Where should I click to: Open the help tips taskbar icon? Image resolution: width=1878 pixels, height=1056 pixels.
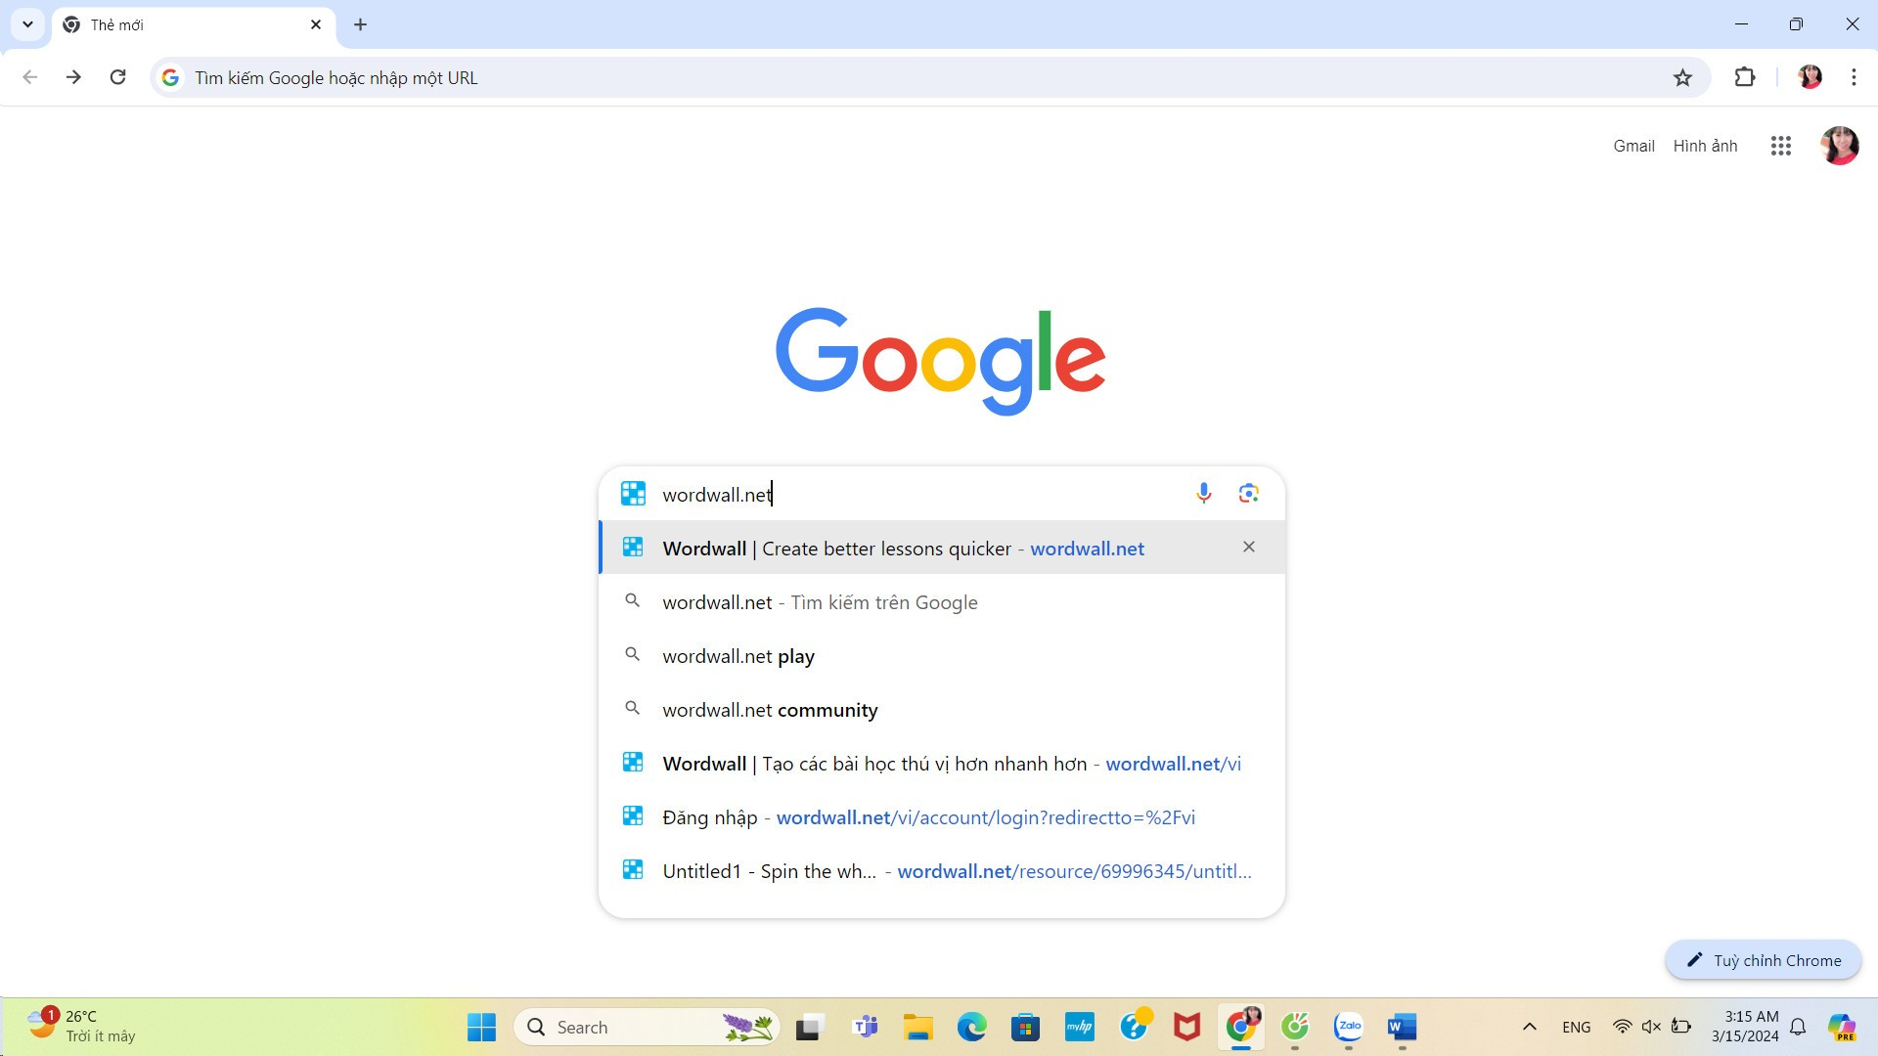click(1134, 1025)
